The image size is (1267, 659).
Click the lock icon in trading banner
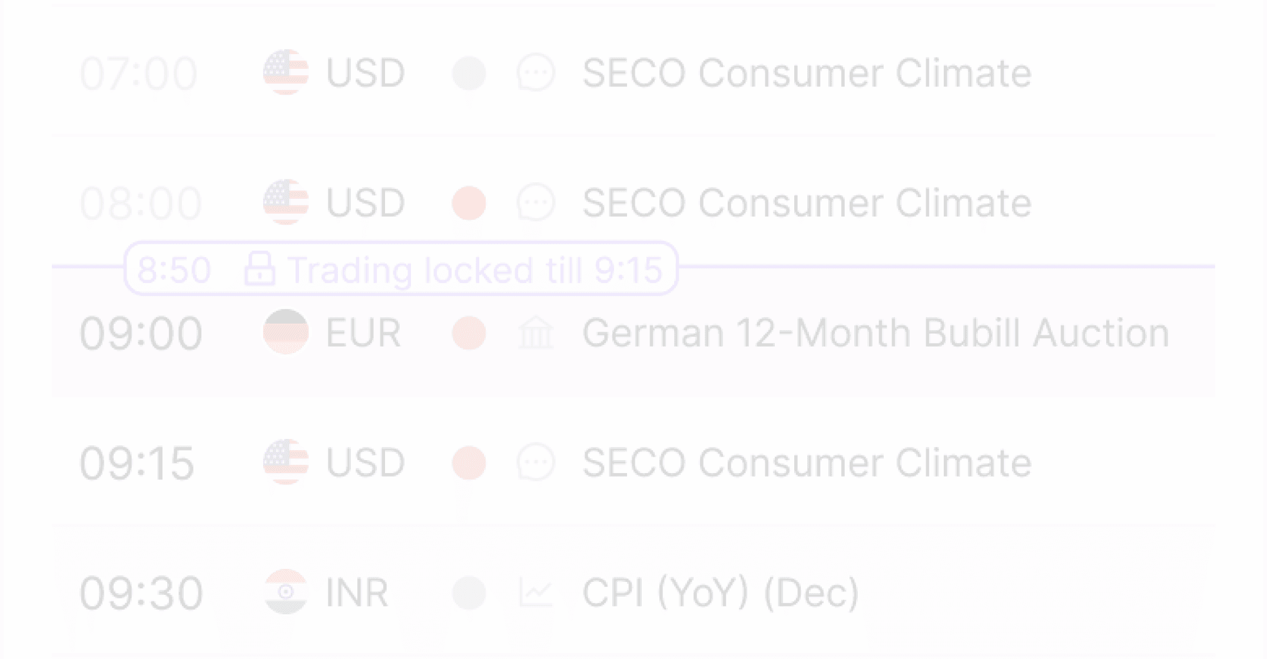click(x=260, y=269)
